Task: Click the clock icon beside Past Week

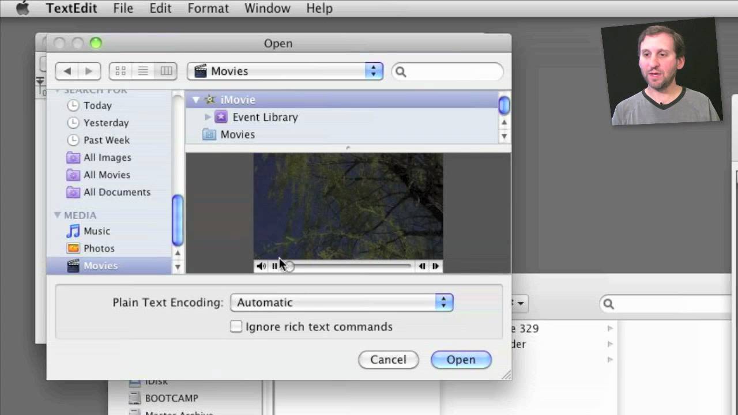Action: (x=73, y=140)
